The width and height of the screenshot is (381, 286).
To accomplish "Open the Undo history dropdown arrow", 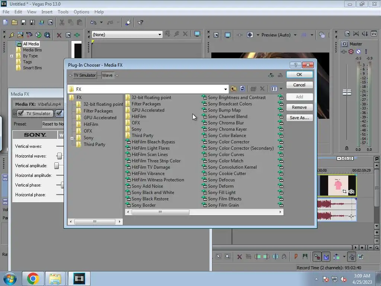I will point(101,22).
